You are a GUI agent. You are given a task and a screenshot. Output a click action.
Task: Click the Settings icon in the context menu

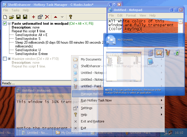(76, 108)
